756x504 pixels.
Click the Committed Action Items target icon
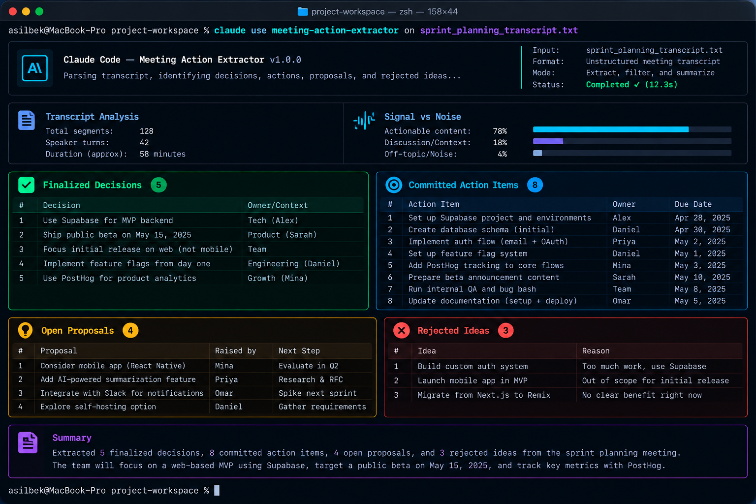(394, 185)
